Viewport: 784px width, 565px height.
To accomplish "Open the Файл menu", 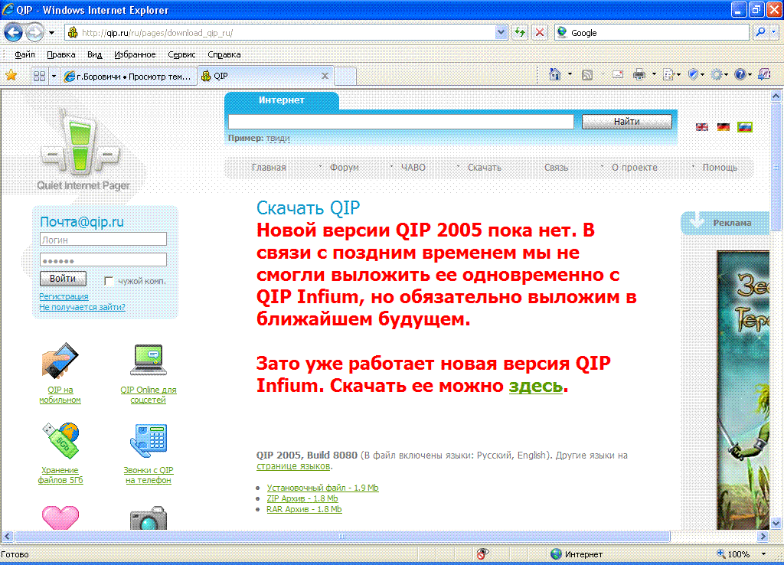I will point(24,54).
